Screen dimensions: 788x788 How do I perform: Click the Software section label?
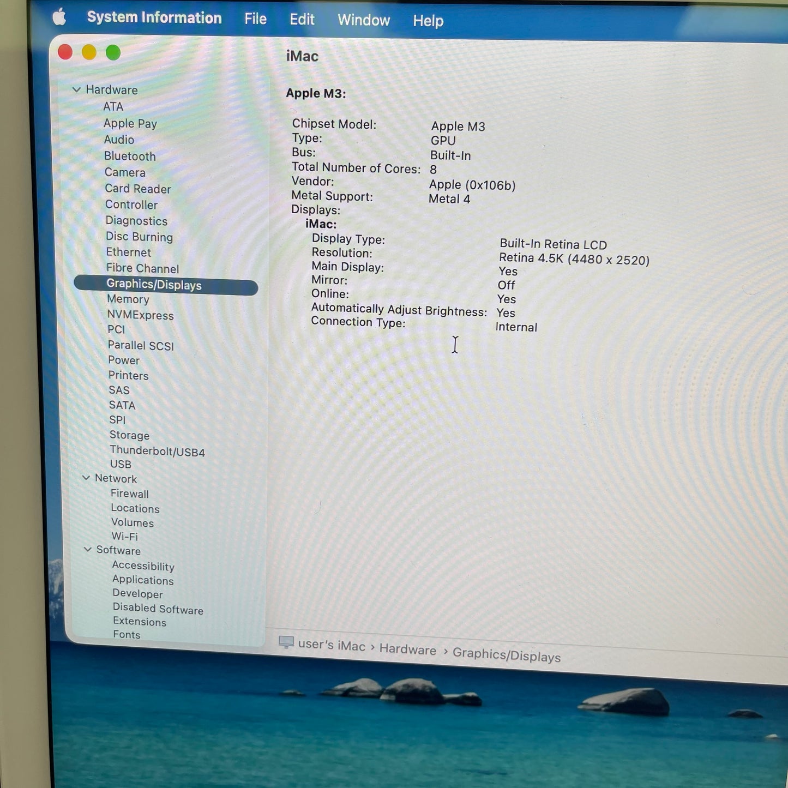click(x=118, y=551)
